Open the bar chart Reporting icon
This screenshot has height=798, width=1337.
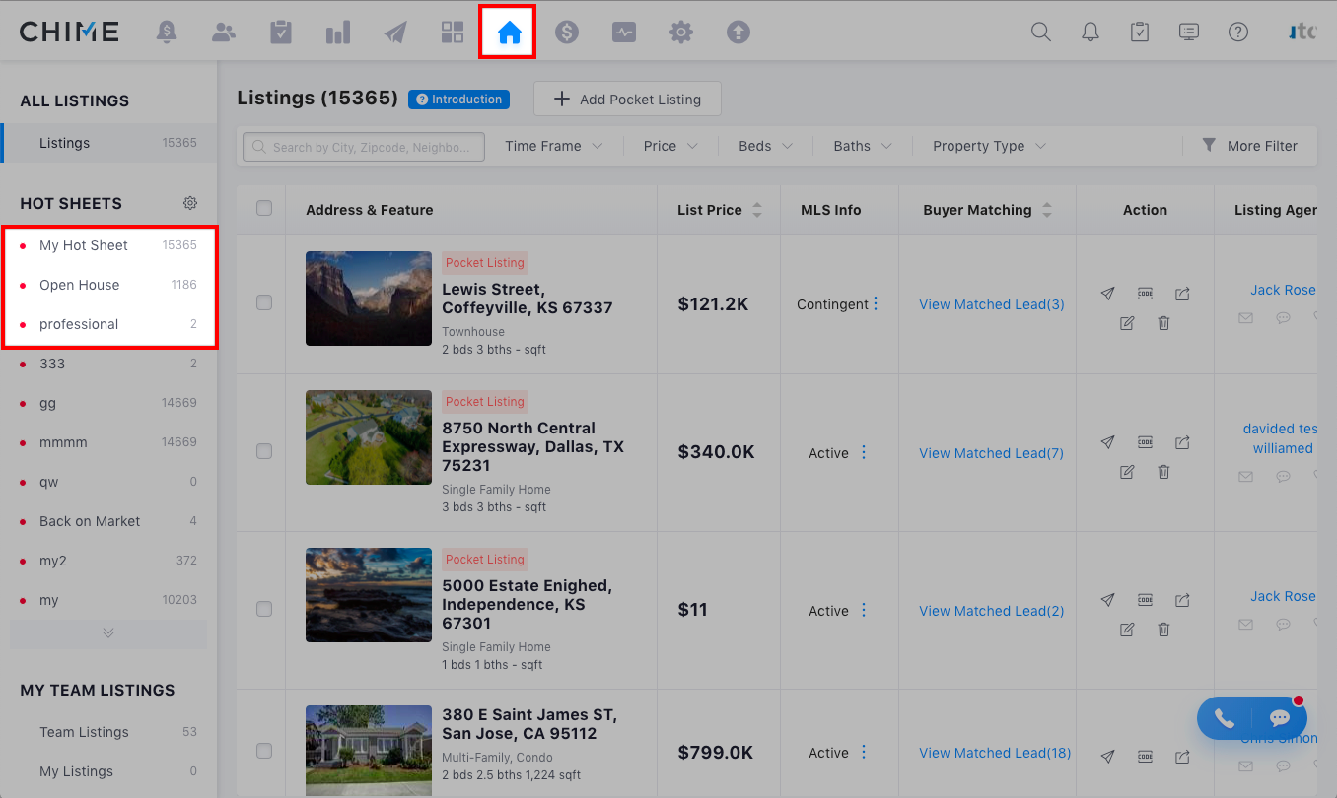[338, 33]
